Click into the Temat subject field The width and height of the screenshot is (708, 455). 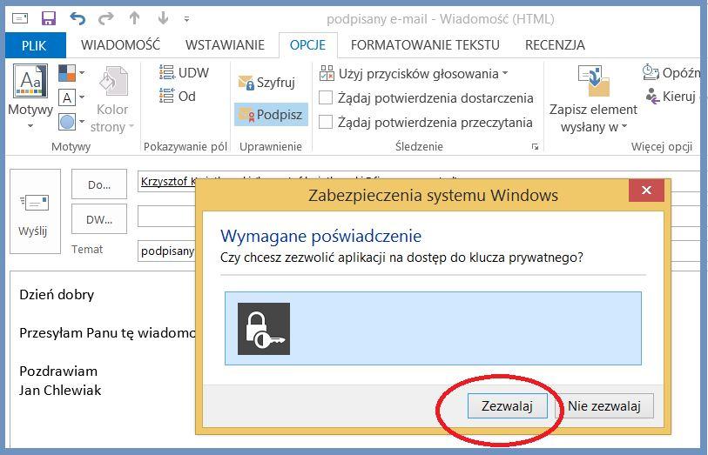click(x=167, y=251)
